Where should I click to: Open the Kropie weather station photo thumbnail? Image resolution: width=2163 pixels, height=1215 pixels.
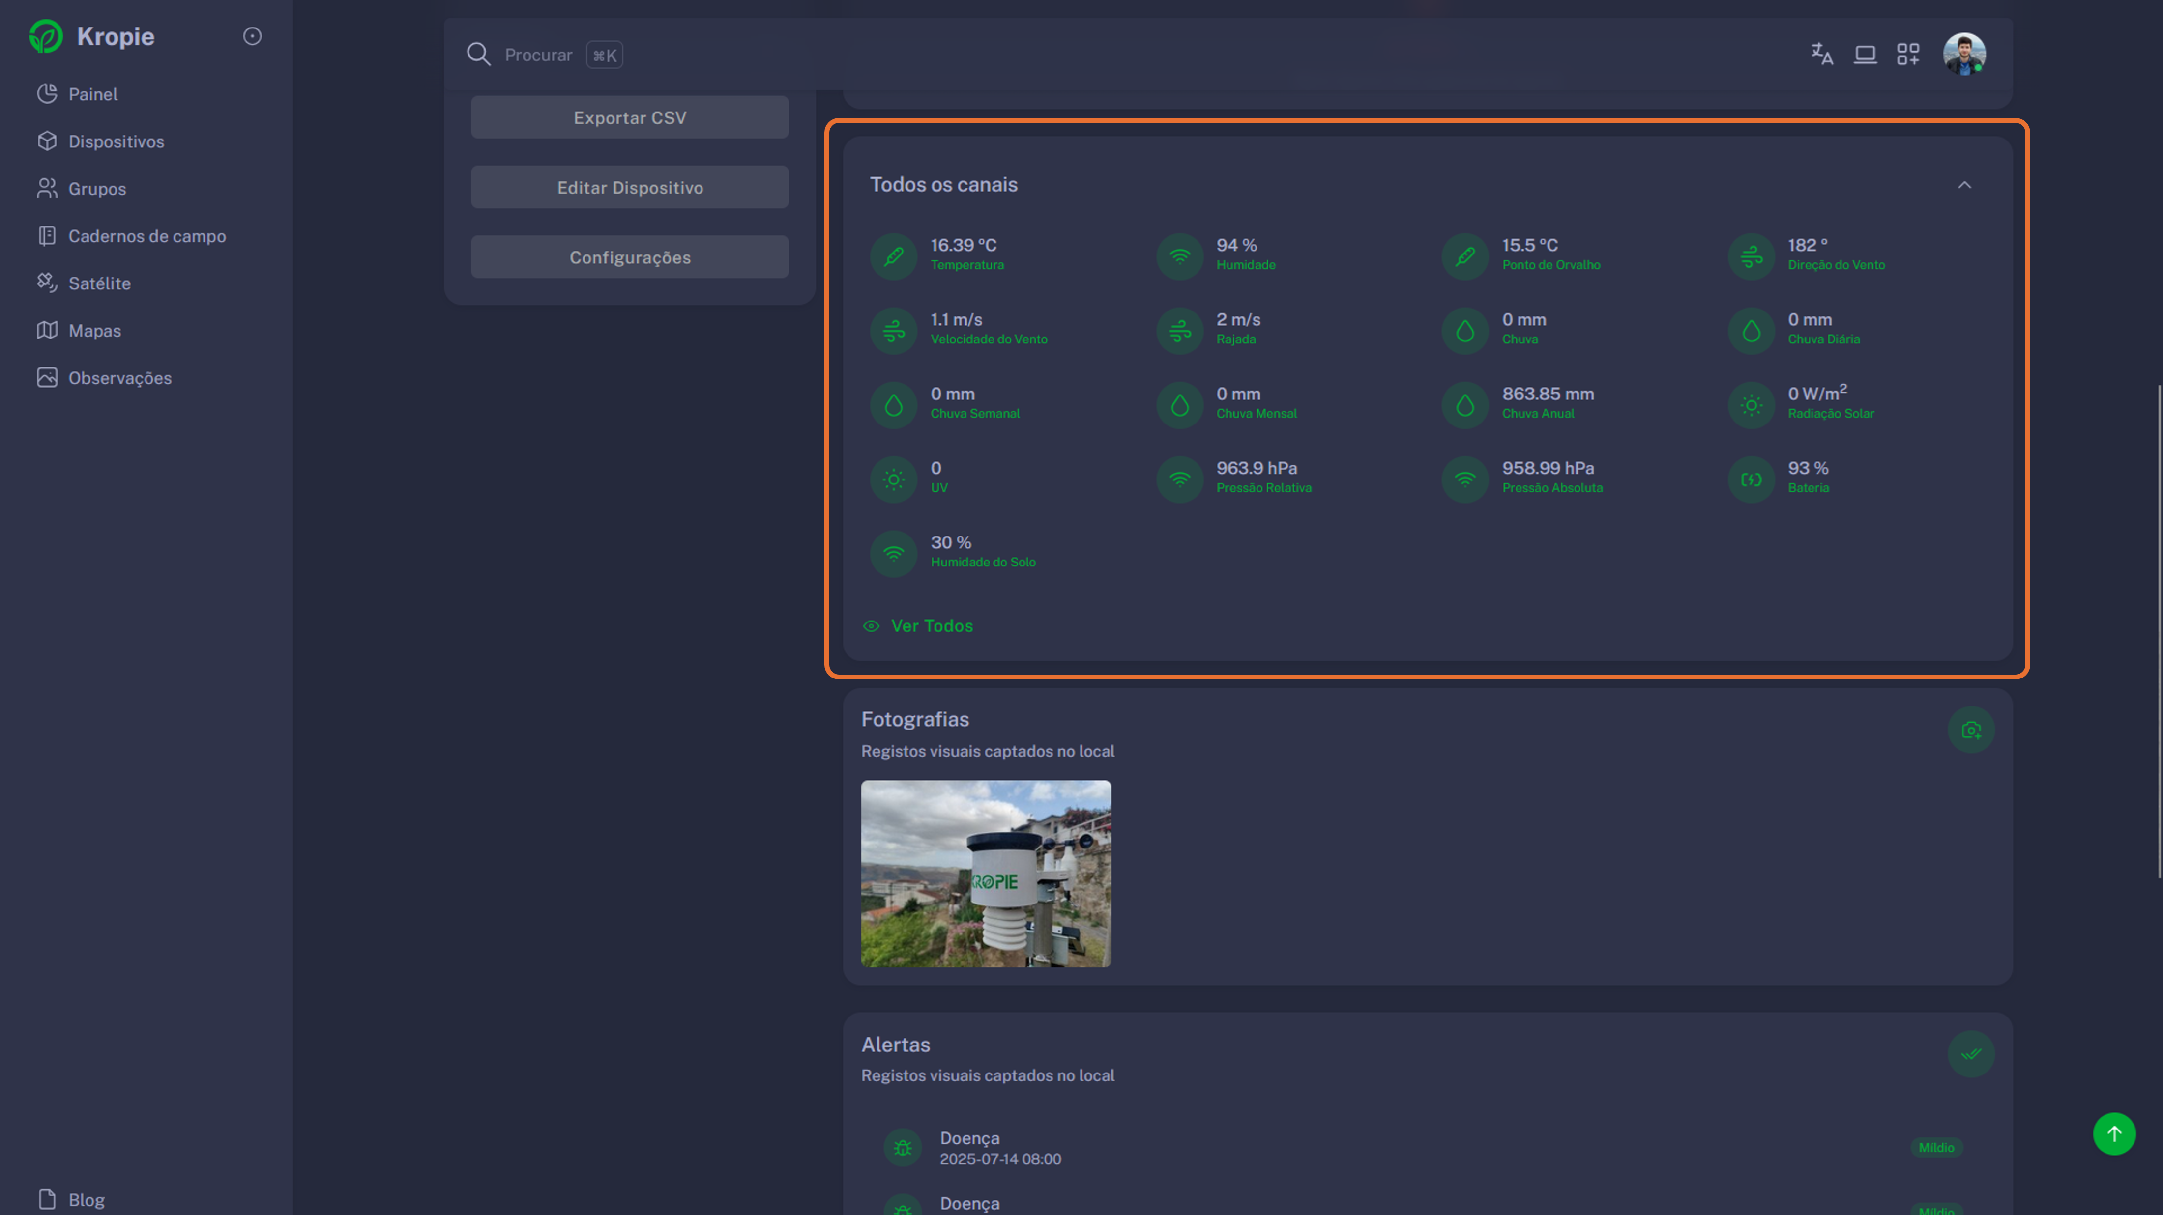click(986, 874)
